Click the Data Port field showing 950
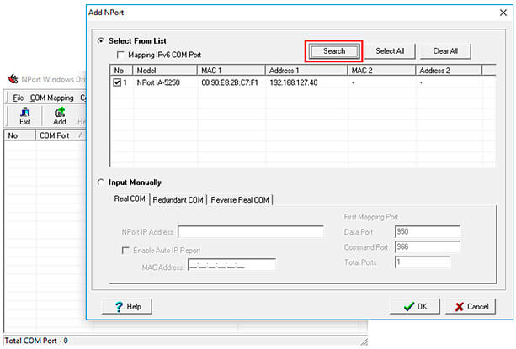This screenshot has width=516, height=349. click(427, 231)
